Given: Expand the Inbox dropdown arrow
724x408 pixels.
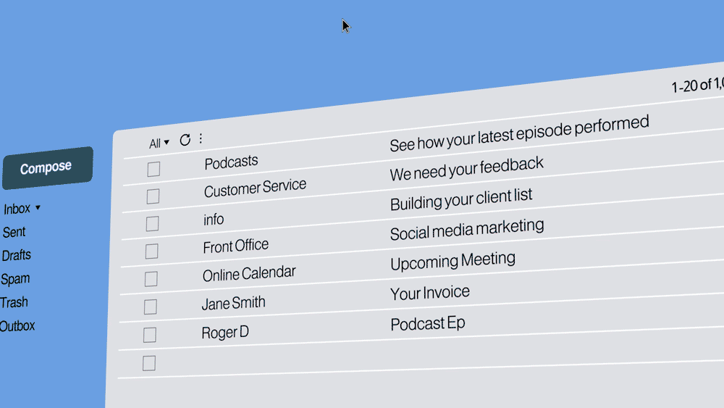Looking at the screenshot, I should click(x=38, y=208).
